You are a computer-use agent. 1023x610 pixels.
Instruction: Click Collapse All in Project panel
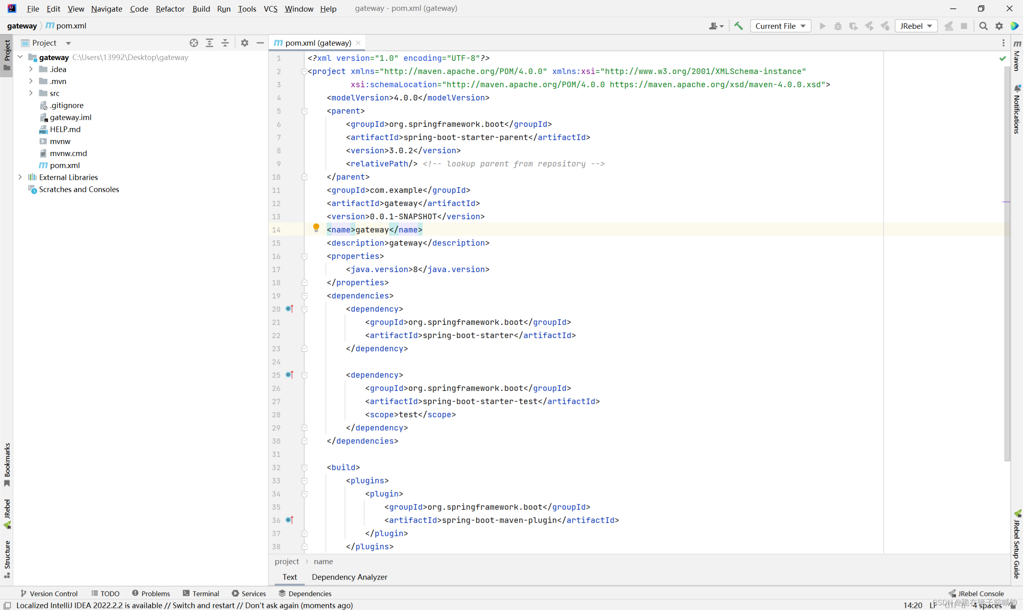click(x=225, y=43)
